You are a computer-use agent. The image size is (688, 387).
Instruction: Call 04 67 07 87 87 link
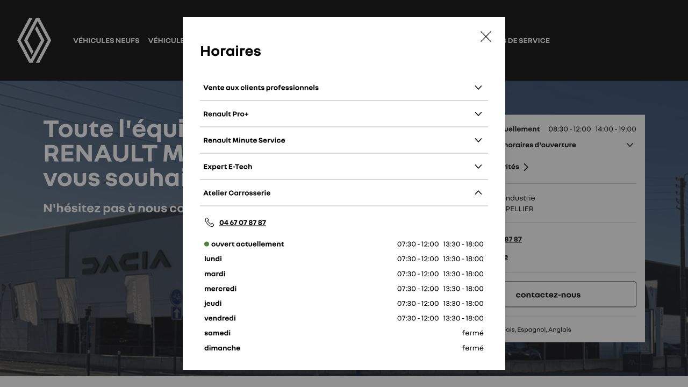(x=242, y=223)
